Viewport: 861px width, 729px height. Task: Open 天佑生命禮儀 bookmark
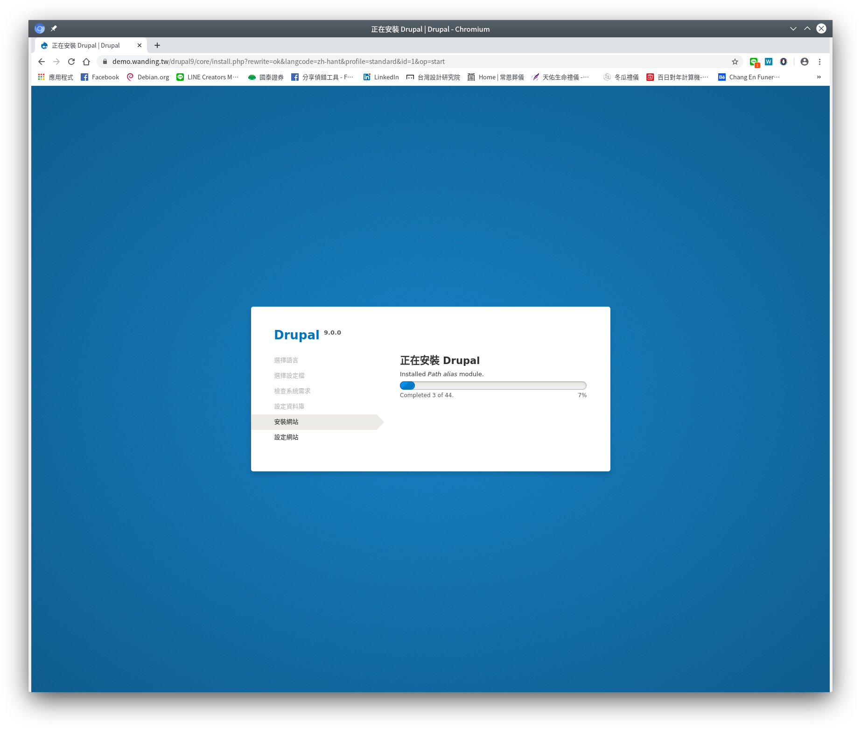560,77
